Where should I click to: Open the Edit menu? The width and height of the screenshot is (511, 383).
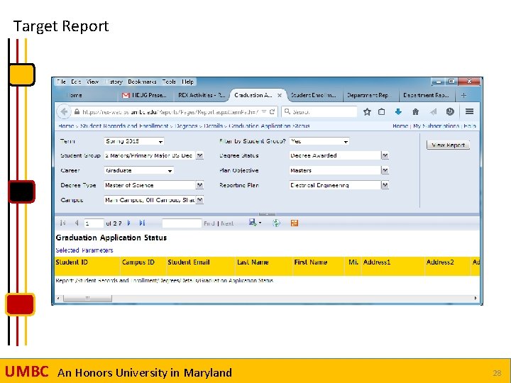[76, 82]
